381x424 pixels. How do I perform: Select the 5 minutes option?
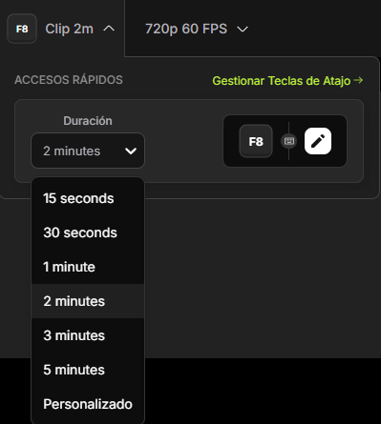[88, 370]
